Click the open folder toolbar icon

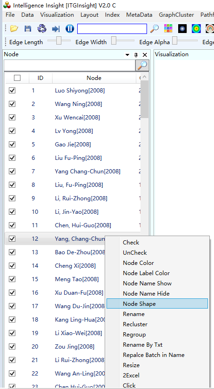(x=14, y=29)
